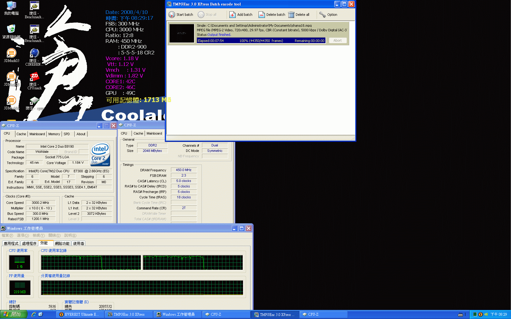Switch to the Memory tab in CPU-Z
The height and width of the screenshot is (319, 511).
click(54, 134)
